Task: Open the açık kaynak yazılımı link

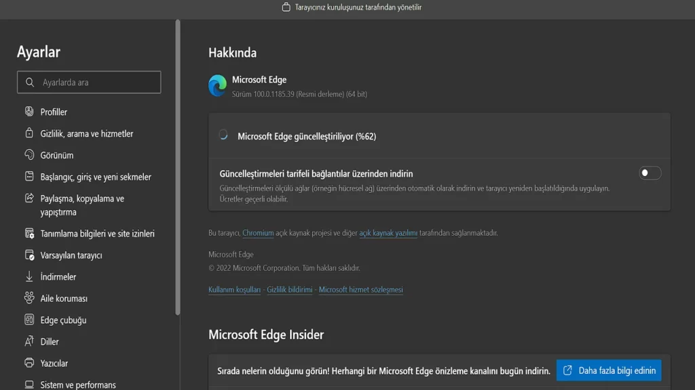Action: coord(388,233)
